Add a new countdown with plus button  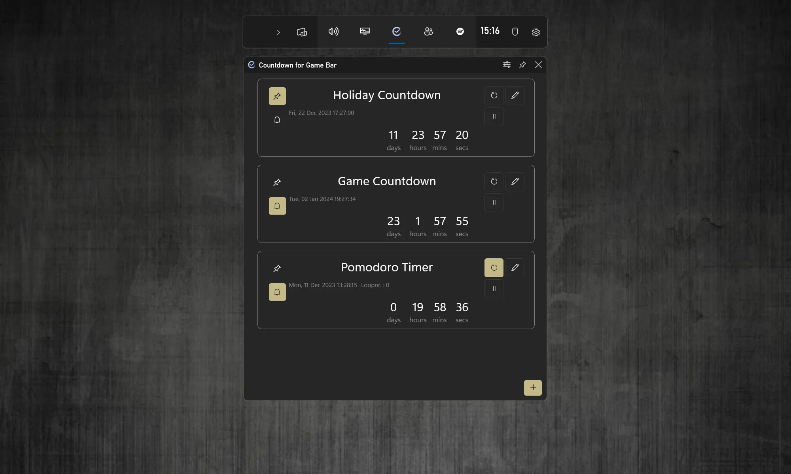(533, 387)
